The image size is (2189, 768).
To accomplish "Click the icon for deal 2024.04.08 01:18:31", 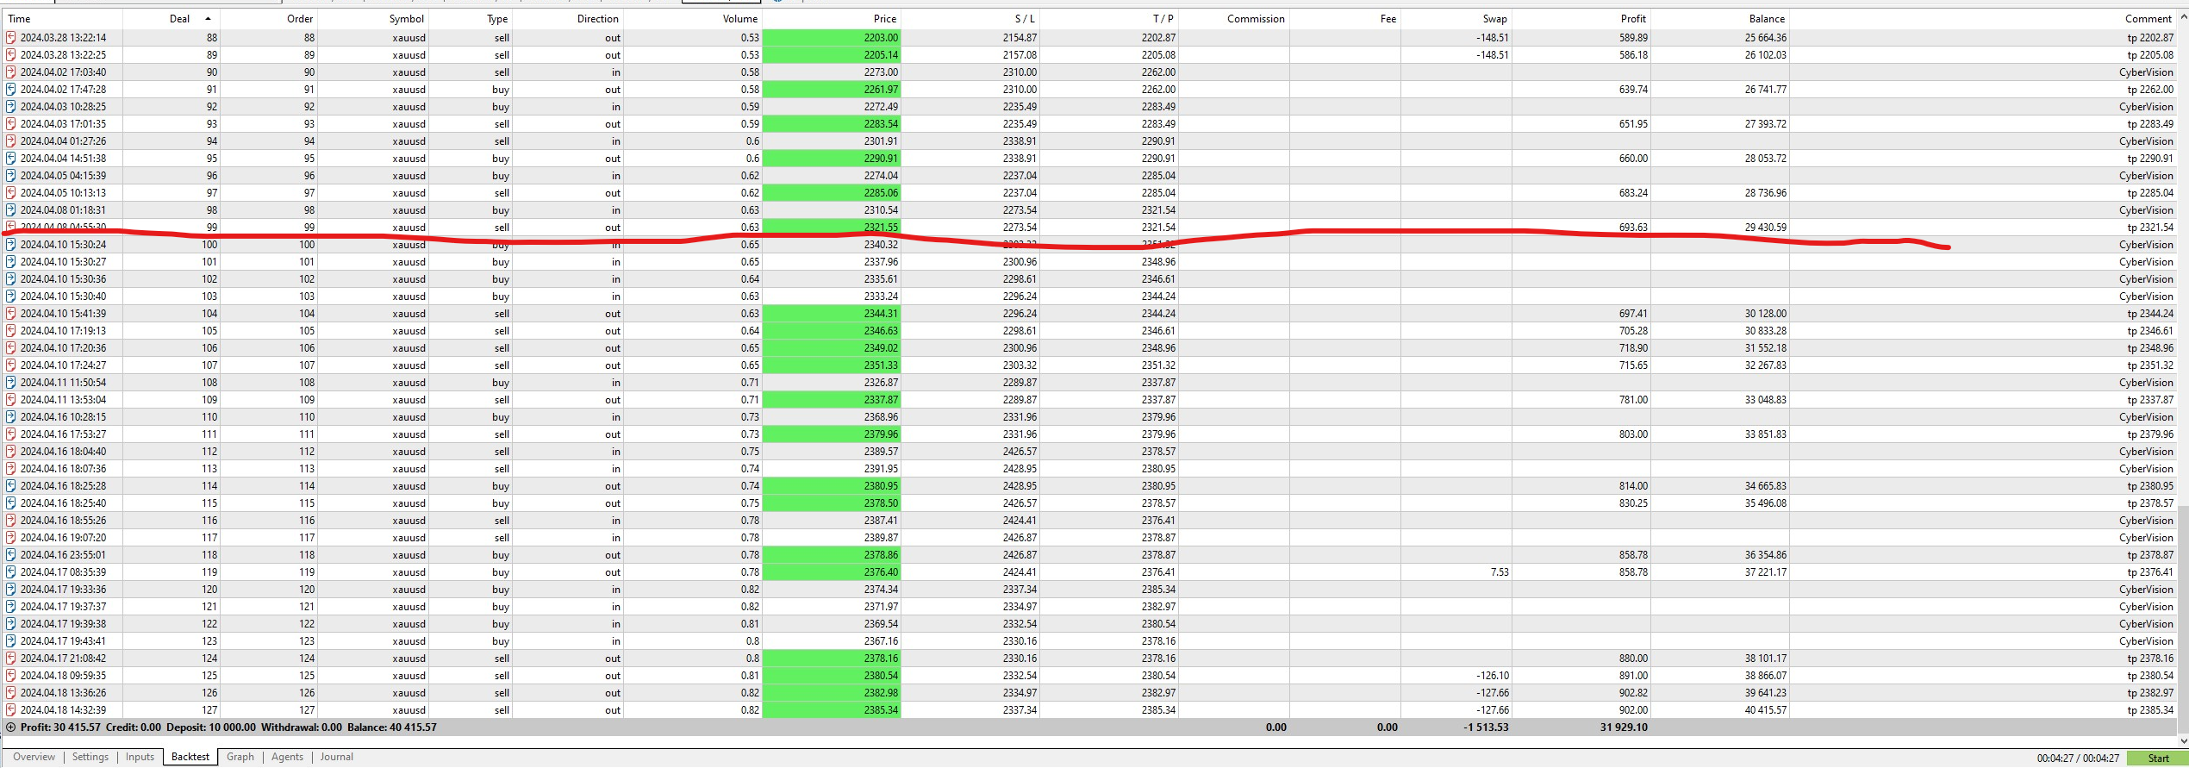I will 11,210.
